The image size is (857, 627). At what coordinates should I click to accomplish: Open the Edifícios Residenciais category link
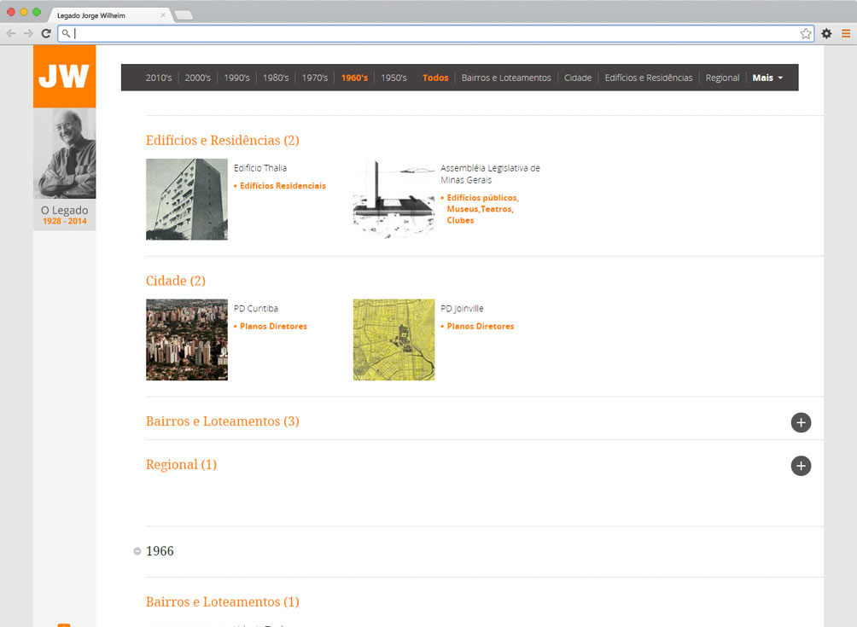(x=283, y=186)
